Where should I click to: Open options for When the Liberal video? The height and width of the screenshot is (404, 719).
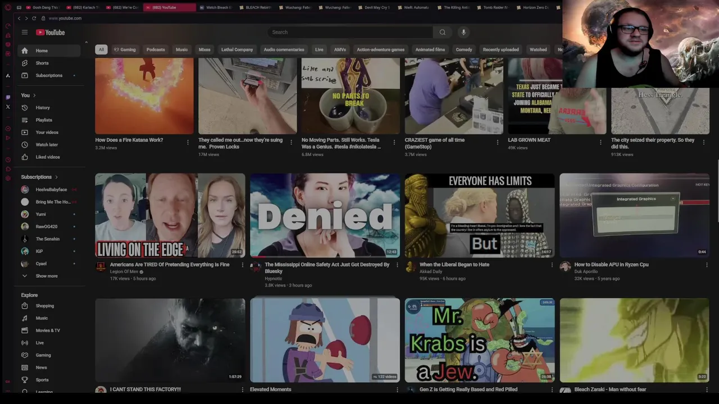click(552, 265)
